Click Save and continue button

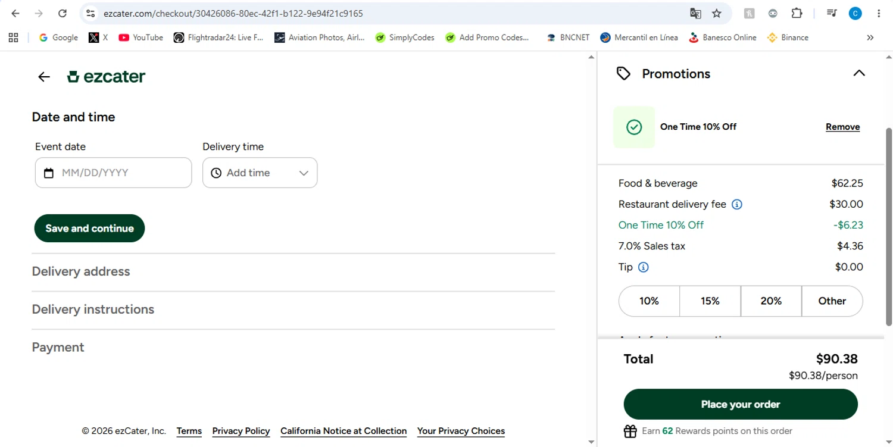click(89, 229)
